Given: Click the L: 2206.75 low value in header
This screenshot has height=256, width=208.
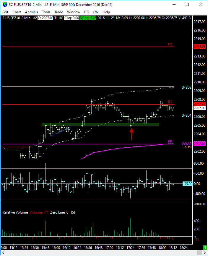Looking at the screenshot, I should click(153, 18).
